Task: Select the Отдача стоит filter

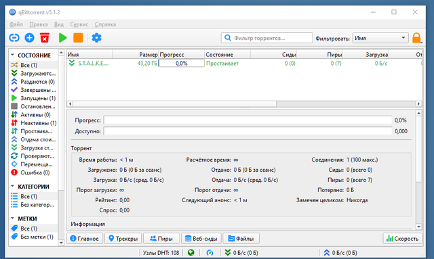Action: (33, 139)
